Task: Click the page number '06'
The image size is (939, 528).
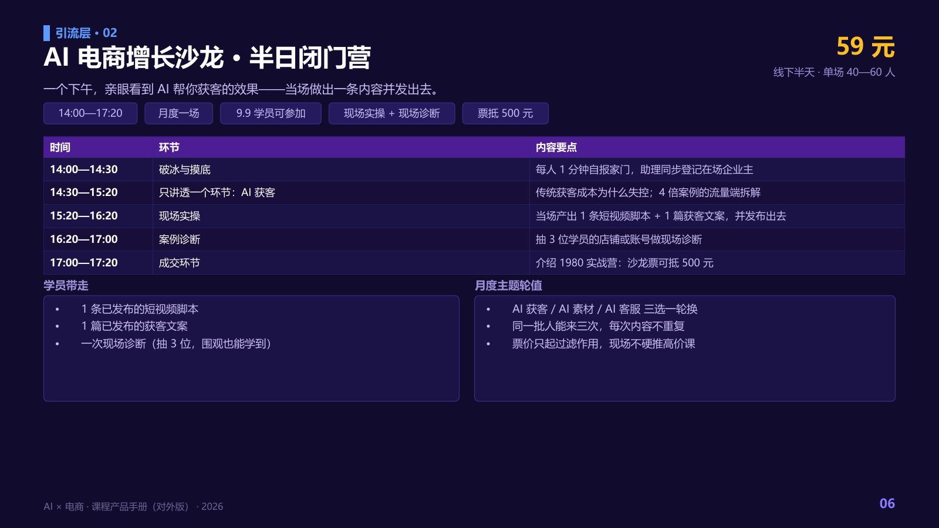Action: tap(887, 503)
